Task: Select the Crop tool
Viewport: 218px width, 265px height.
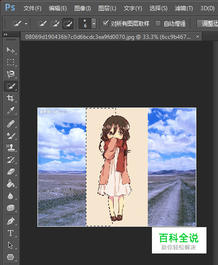Action: pos(11,98)
